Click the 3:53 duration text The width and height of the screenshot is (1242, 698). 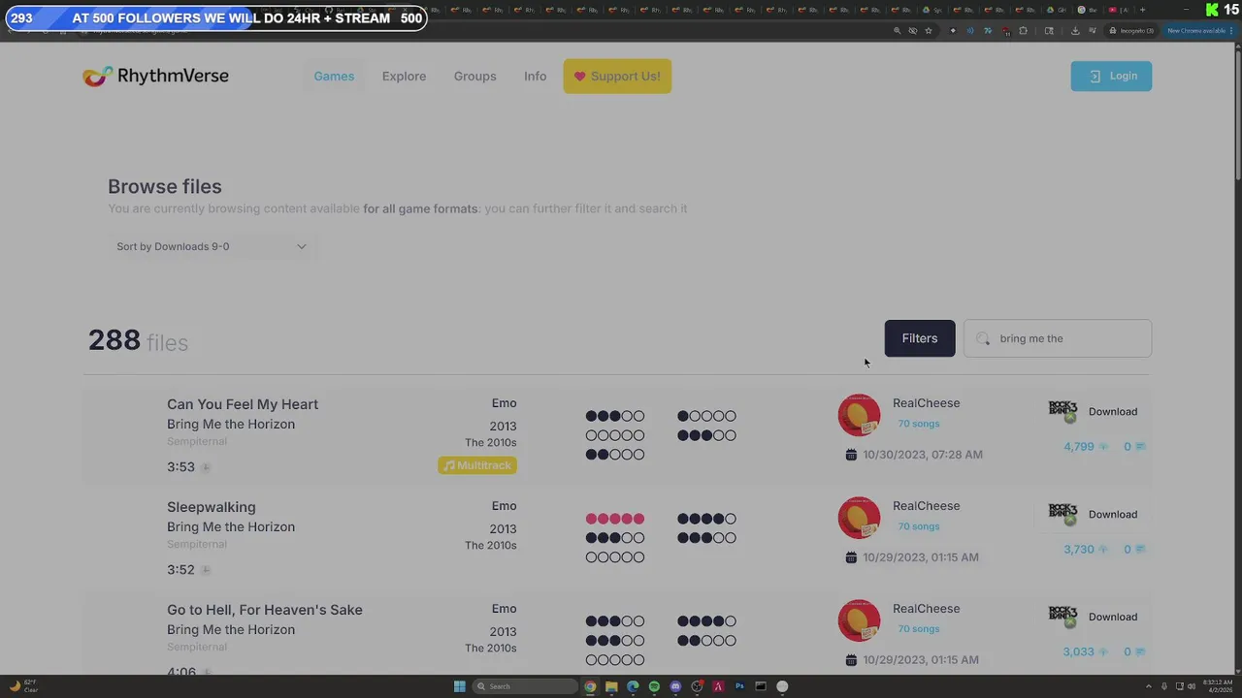[180, 467]
